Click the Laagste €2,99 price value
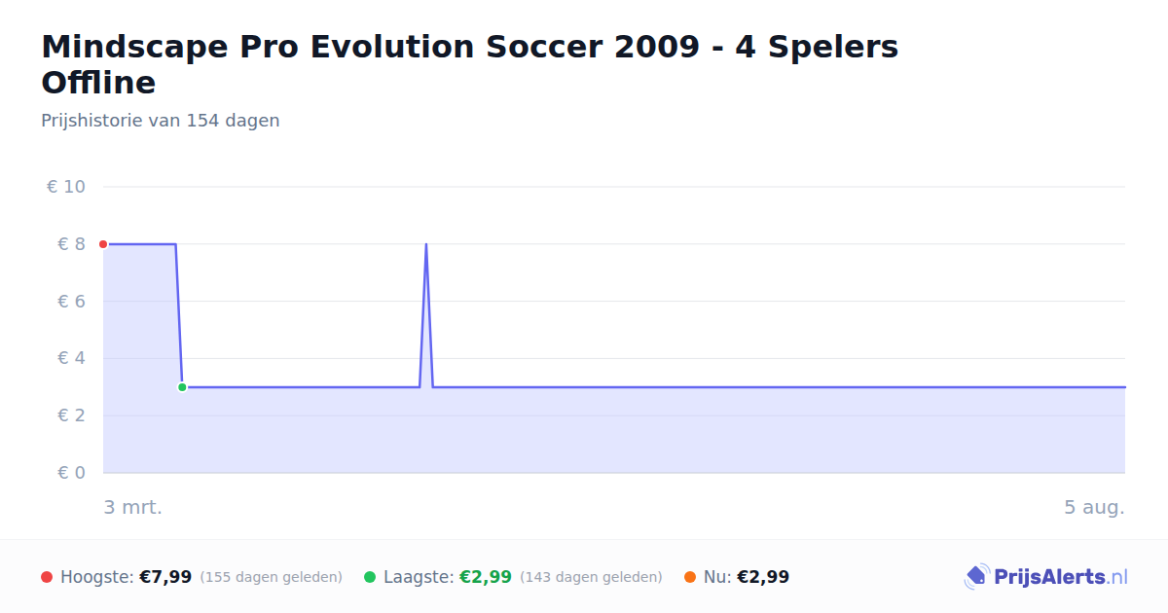This screenshot has width=1168, height=613. (486, 577)
